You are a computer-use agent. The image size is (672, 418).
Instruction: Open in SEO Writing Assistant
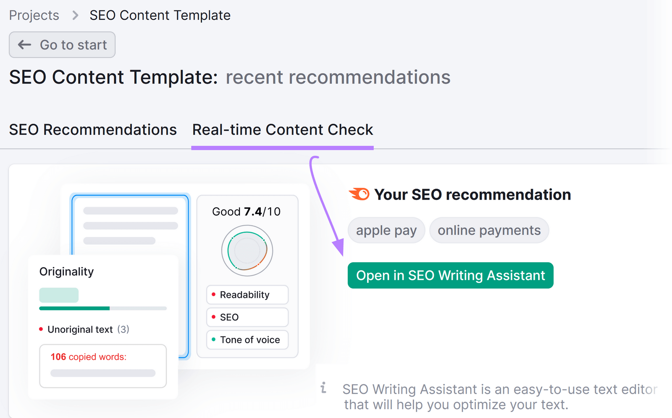450,275
